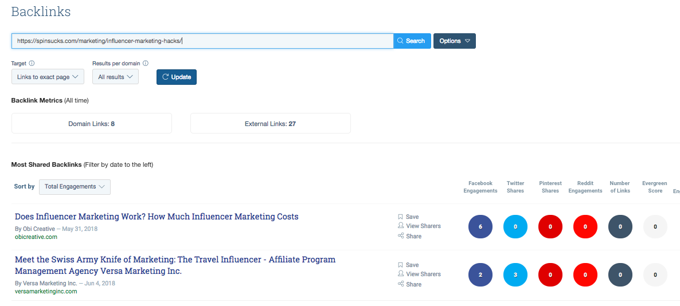This screenshot has height=306, width=680.
Task: Open 'Does Influencer Marketing Work?' article link
Action: [x=157, y=217]
